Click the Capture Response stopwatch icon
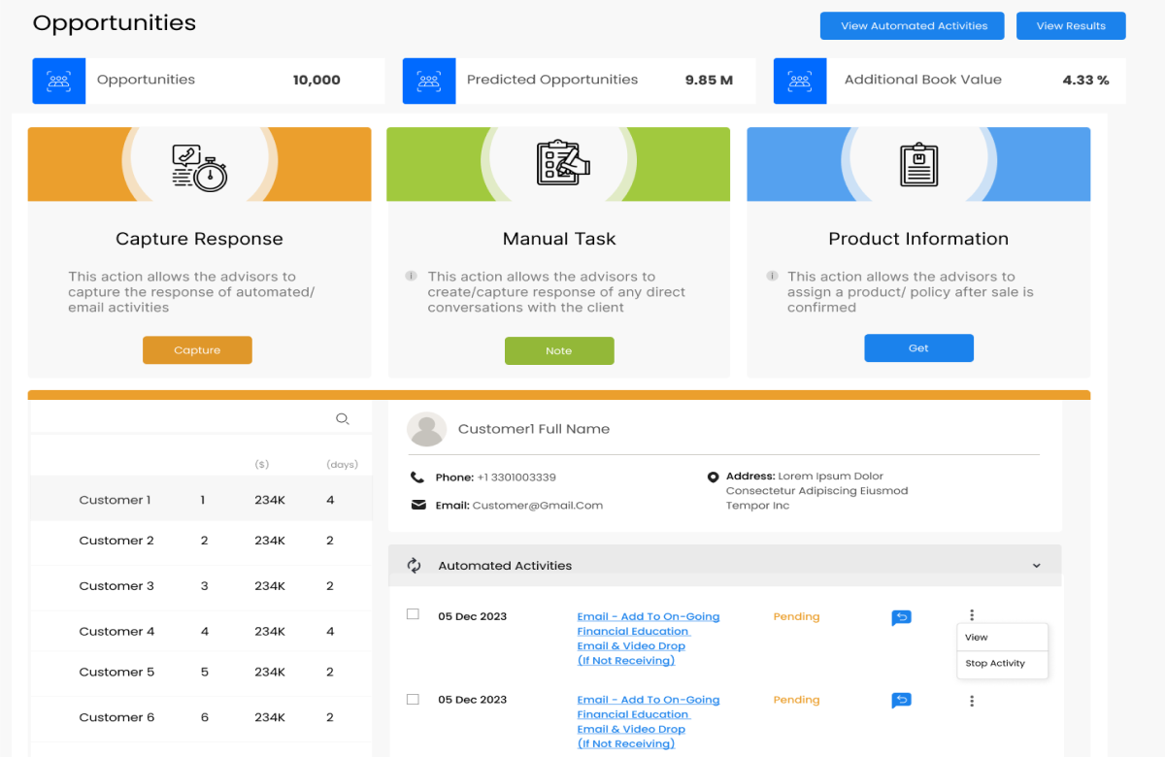The height and width of the screenshot is (757, 1165). pyautogui.click(x=199, y=167)
